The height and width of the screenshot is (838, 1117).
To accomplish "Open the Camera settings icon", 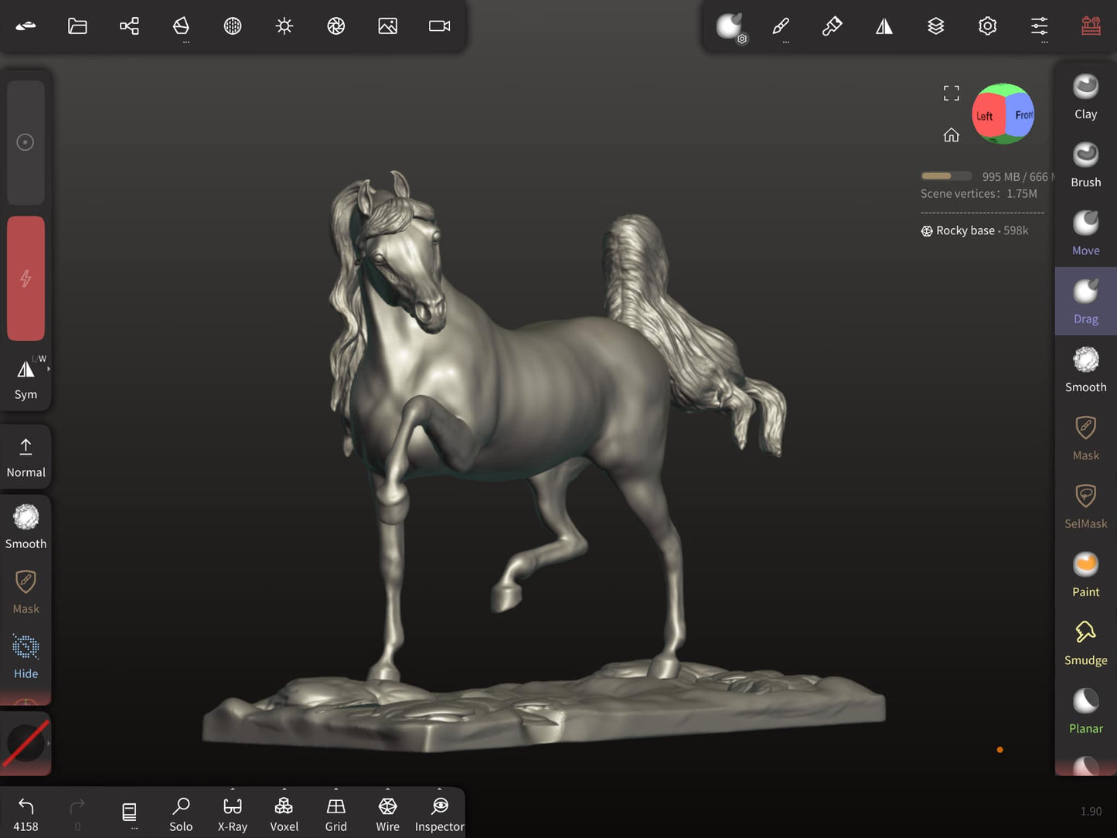I will click(439, 26).
